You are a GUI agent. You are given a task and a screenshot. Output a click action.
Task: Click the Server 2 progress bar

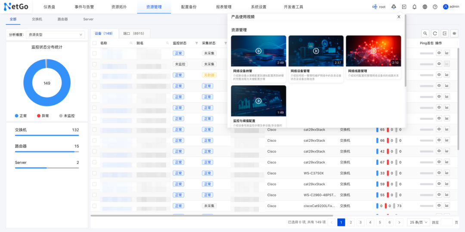pyautogui.click(x=47, y=168)
